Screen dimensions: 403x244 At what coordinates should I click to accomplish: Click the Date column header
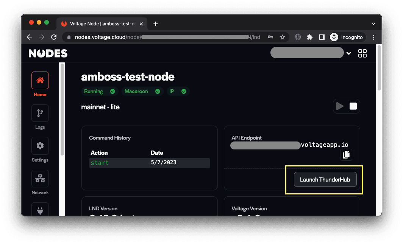[x=157, y=153]
